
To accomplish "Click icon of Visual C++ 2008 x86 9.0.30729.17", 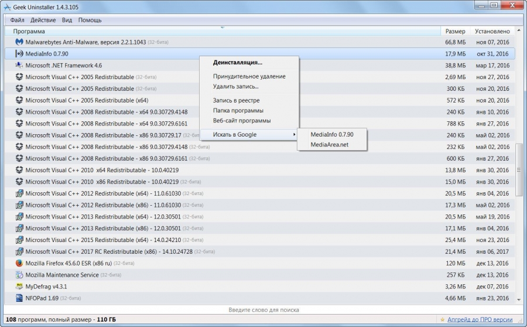I will pyautogui.click(x=19, y=135).
